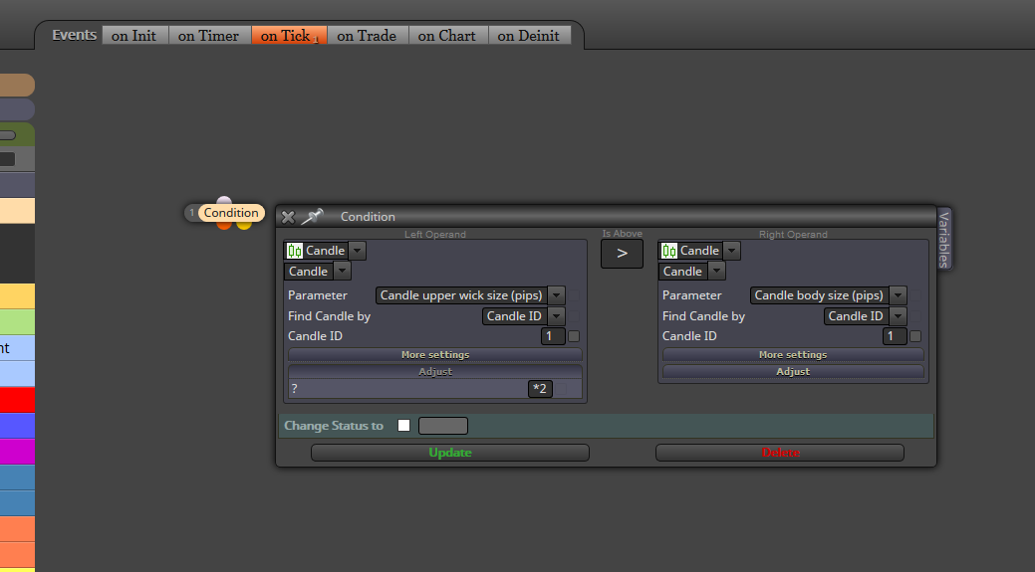Open Left Operand second Candle dropdown

(x=317, y=271)
